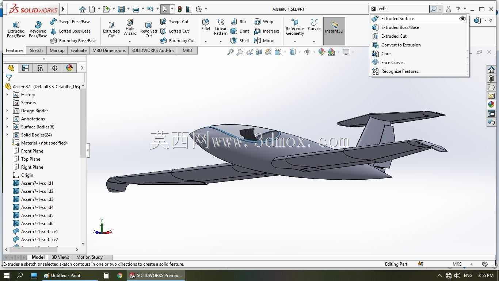Image resolution: width=499 pixels, height=281 pixels.
Task: Choose the Draft tool
Action: (x=240, y=31)
